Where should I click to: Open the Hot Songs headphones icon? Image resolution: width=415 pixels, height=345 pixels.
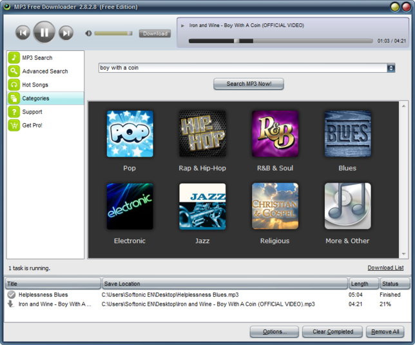point(14,84)
